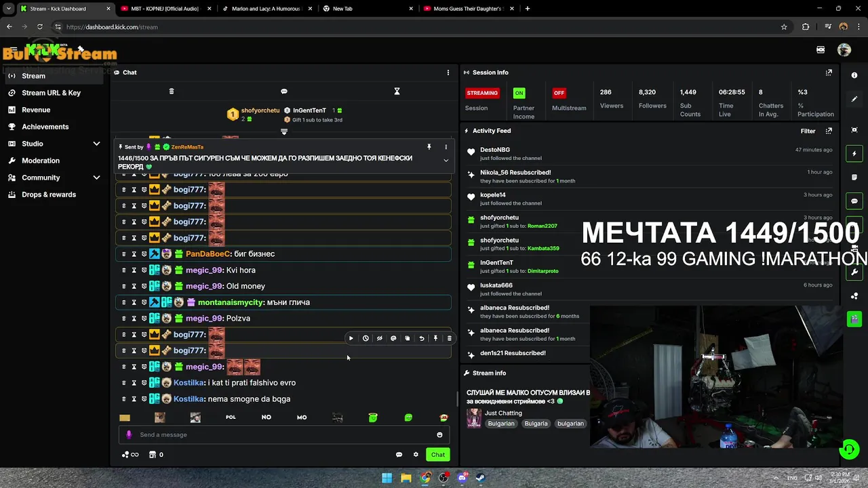Click PanDaBoeC username in chat
Image resolution: width=868 pixels, height=488 pixels.
(x=208, y=254)
